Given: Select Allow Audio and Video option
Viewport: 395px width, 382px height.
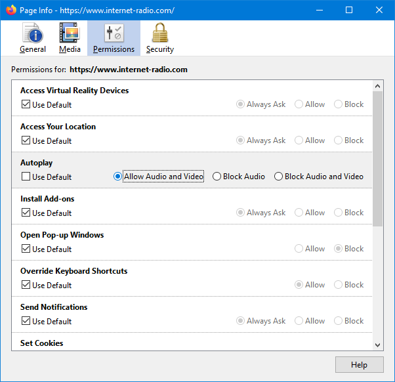Looking at the screenshot, I should click(118, 177).
